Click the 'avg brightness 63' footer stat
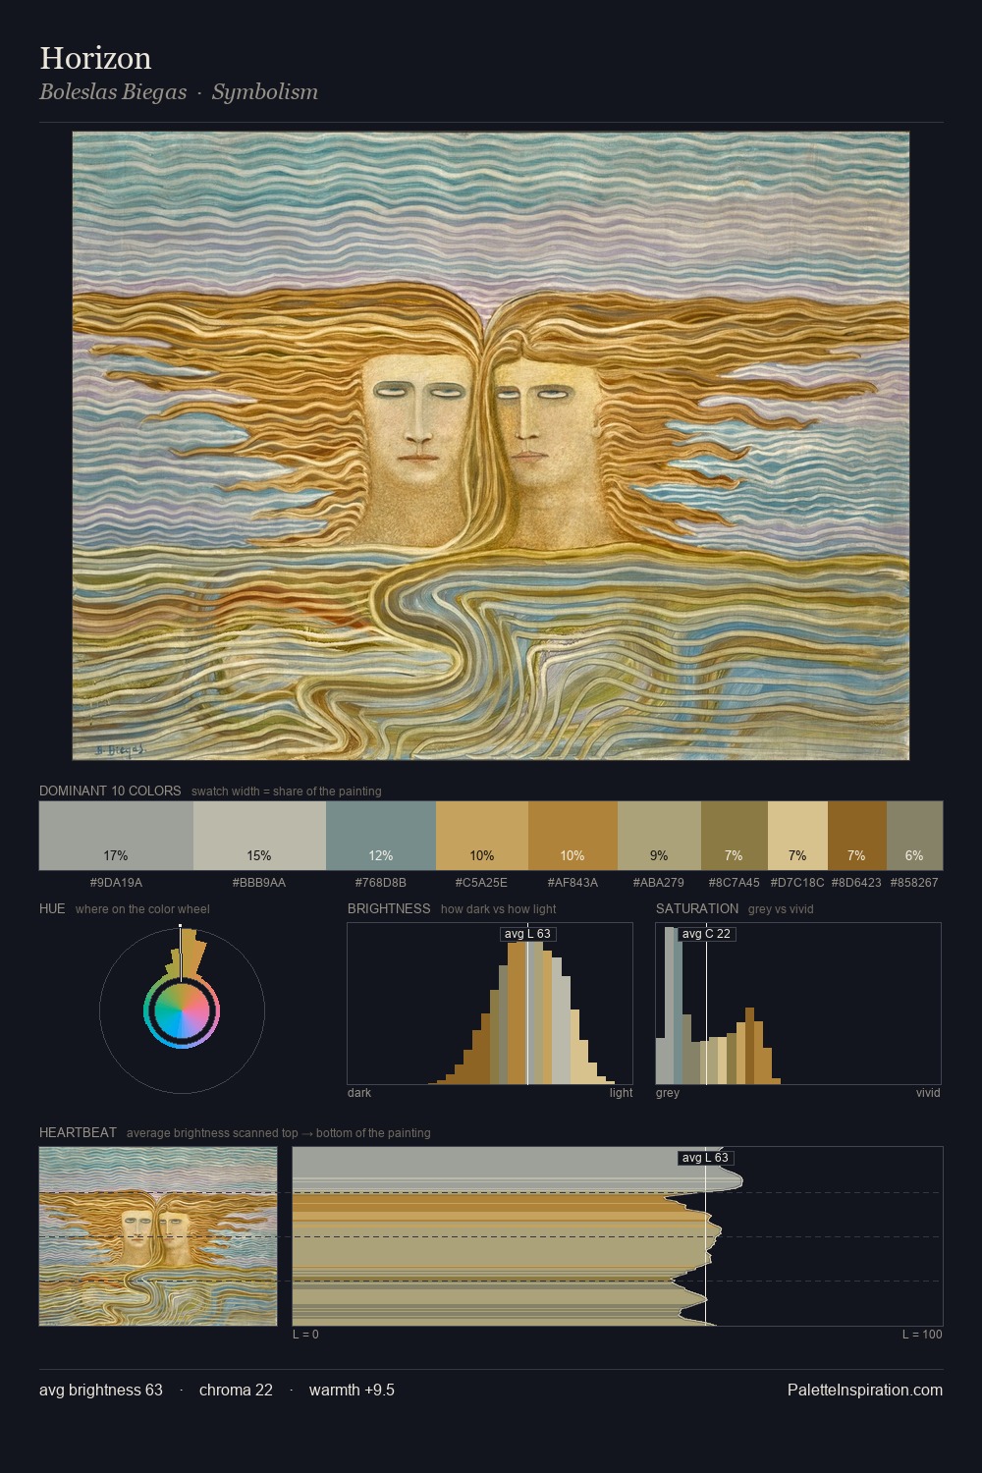Screen dimensions: 982x1473 point(101,1390)
